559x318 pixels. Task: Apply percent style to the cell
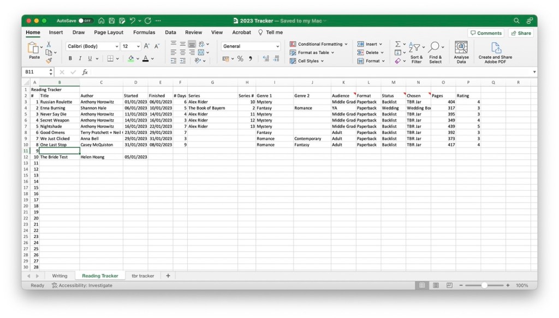240,59
